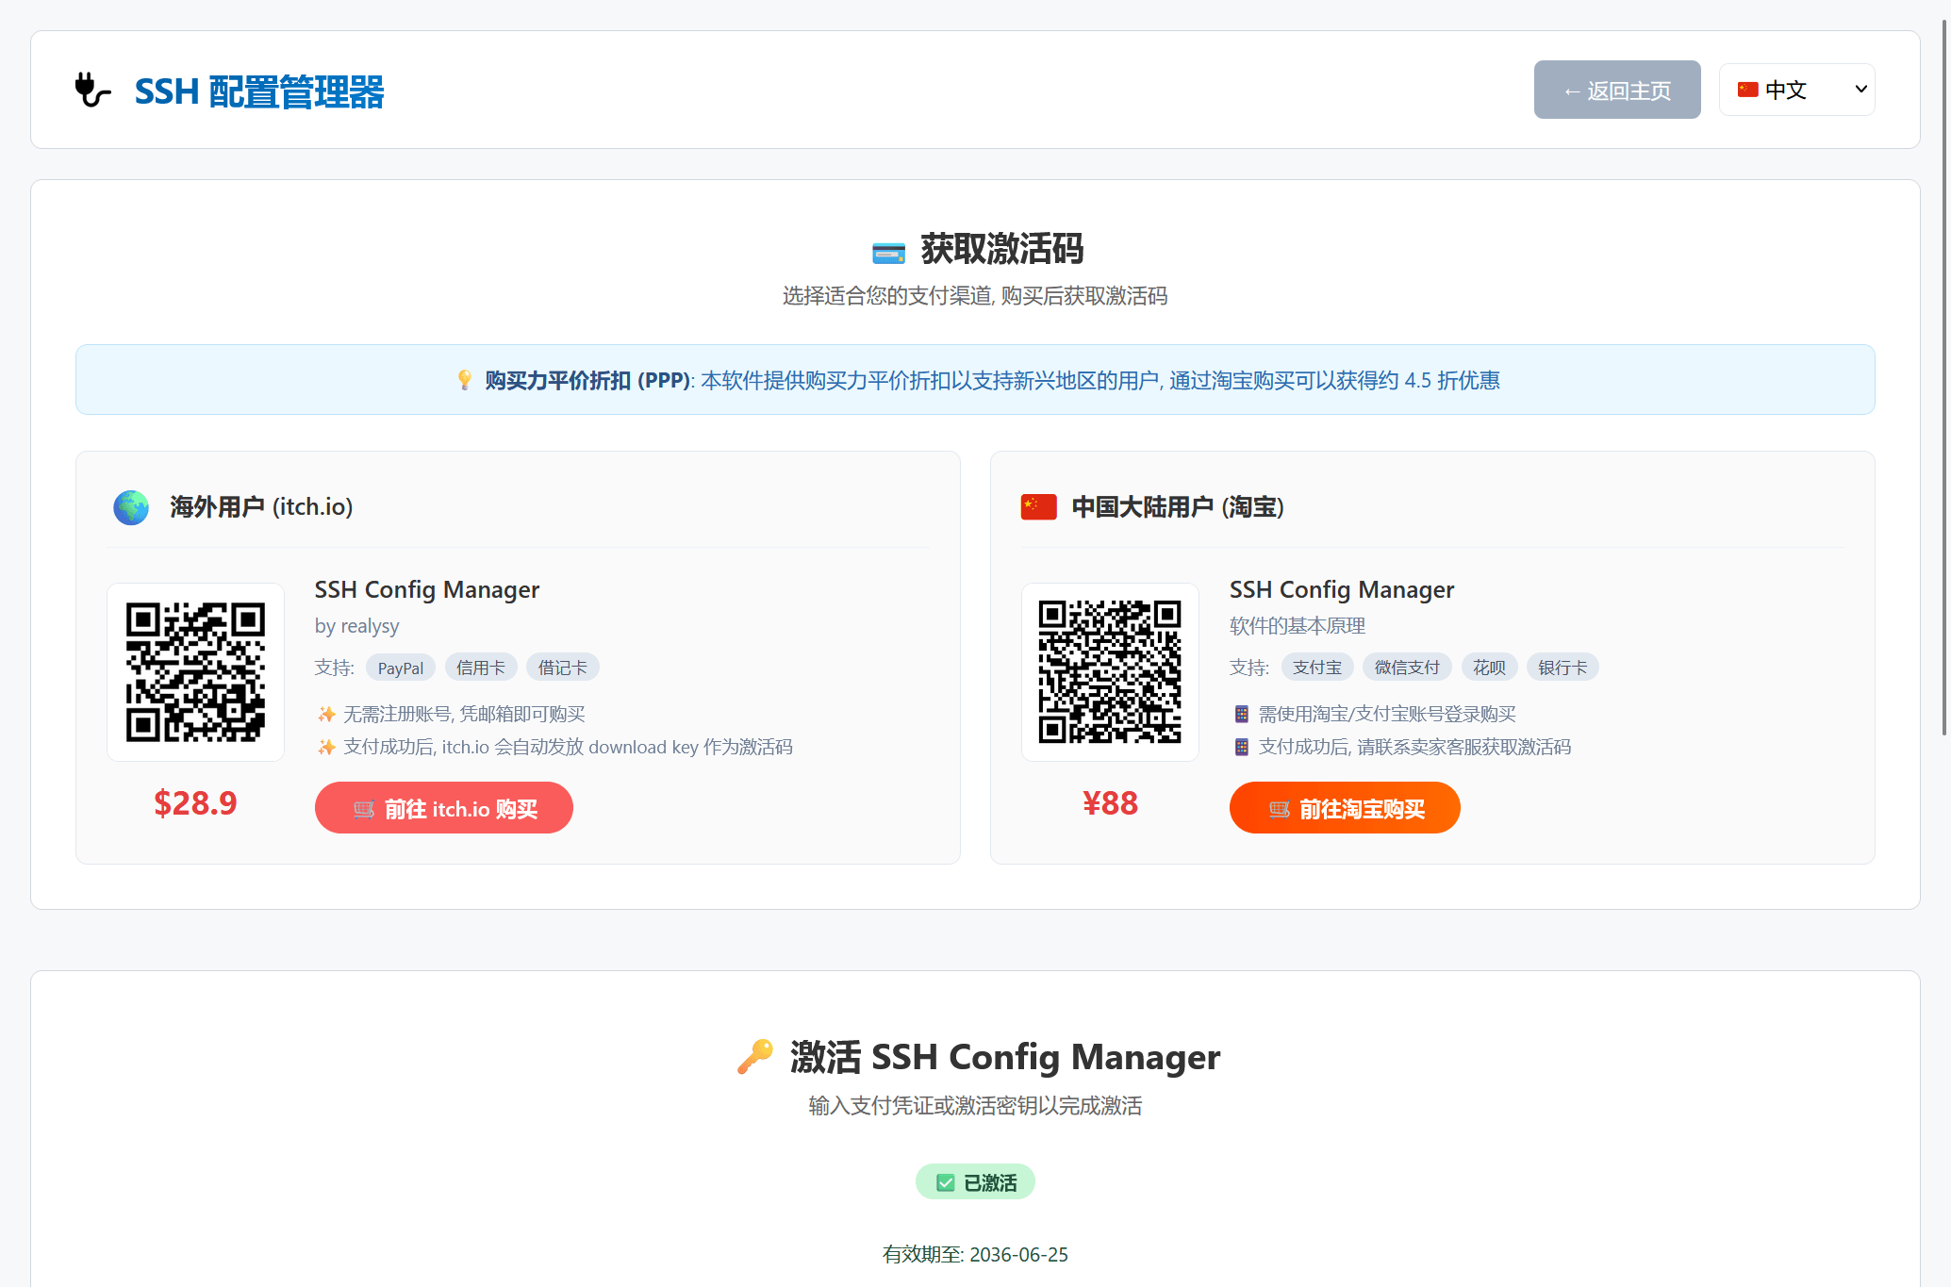
Task: Click the 有效期至: 2036-06-25 text
Action: tap(975, 1255)
